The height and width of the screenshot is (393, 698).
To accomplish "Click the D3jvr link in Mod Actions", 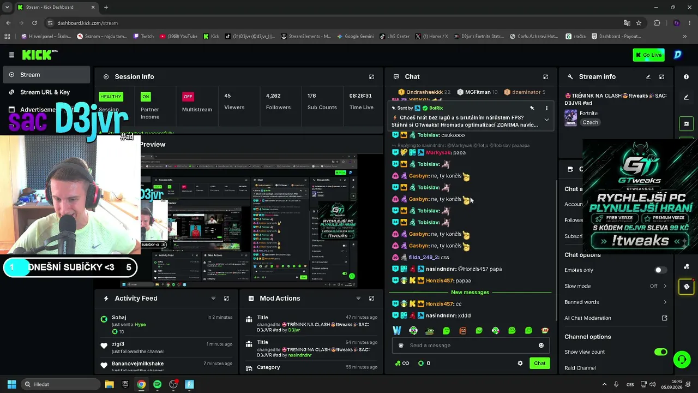I will tap(294, 330).
